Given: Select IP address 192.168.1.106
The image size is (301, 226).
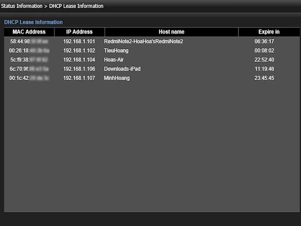Looking at the screenshot, I should point(79,69).
